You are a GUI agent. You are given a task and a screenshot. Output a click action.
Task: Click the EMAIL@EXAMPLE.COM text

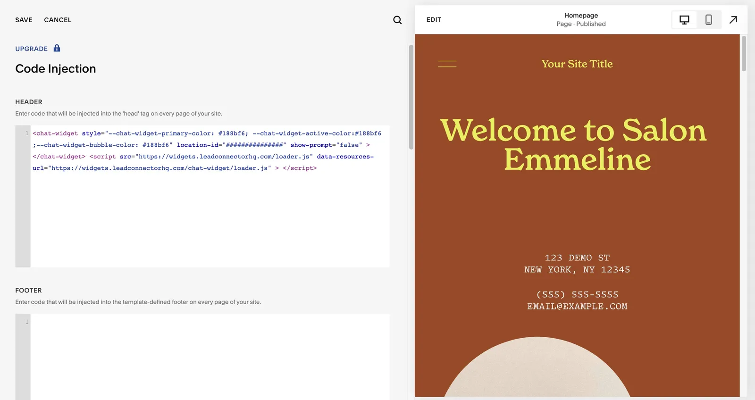point(577,307)
